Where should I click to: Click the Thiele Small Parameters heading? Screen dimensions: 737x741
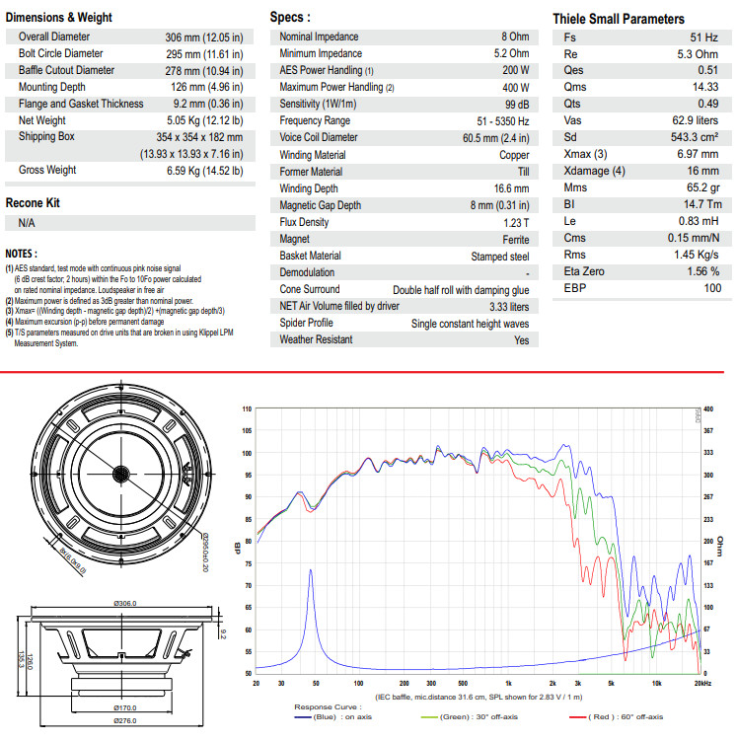coord(619,19)
